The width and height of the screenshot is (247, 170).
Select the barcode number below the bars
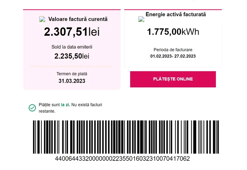coord(122,159)
